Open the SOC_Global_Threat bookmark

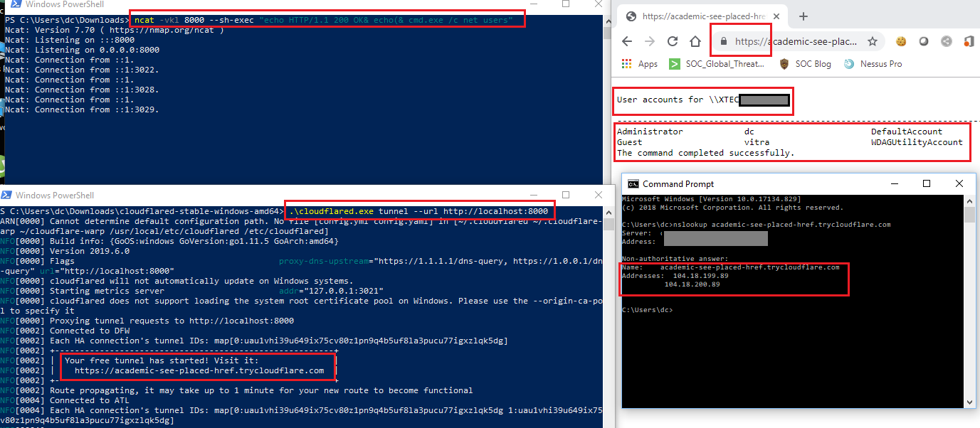[x=717, y=64]
